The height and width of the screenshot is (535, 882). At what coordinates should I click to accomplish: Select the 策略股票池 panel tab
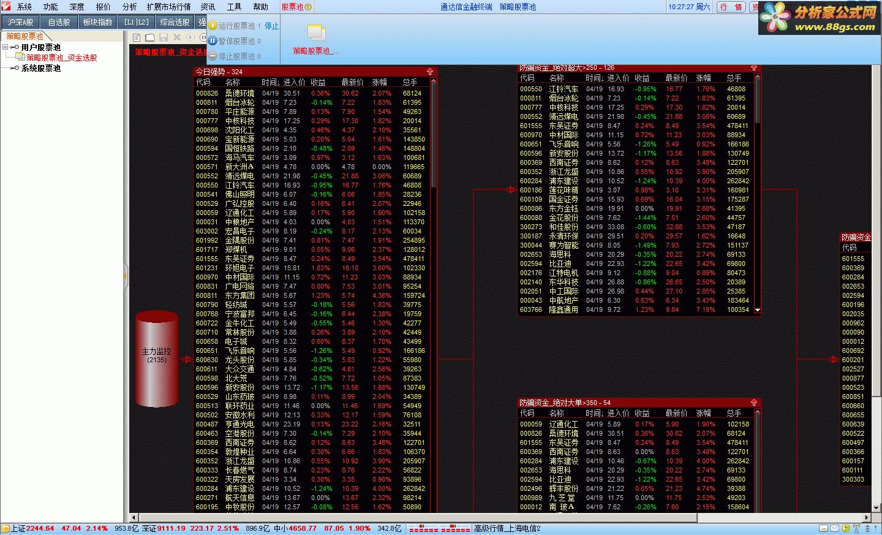24,36
